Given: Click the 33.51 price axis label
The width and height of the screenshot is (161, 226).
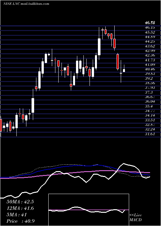Looking at the screenshot, I should pos(150,120).
